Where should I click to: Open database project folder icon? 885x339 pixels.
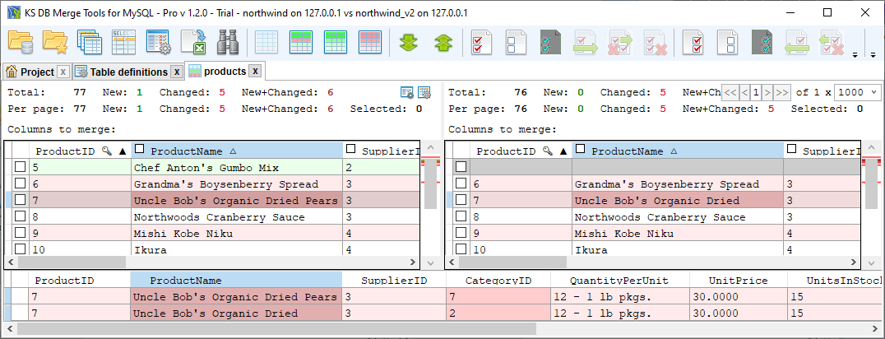[x=21, y=43]
